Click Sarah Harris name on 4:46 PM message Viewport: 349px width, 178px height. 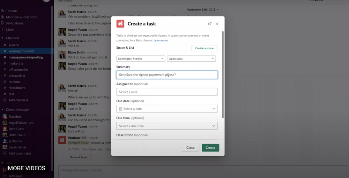click(77, 12)
